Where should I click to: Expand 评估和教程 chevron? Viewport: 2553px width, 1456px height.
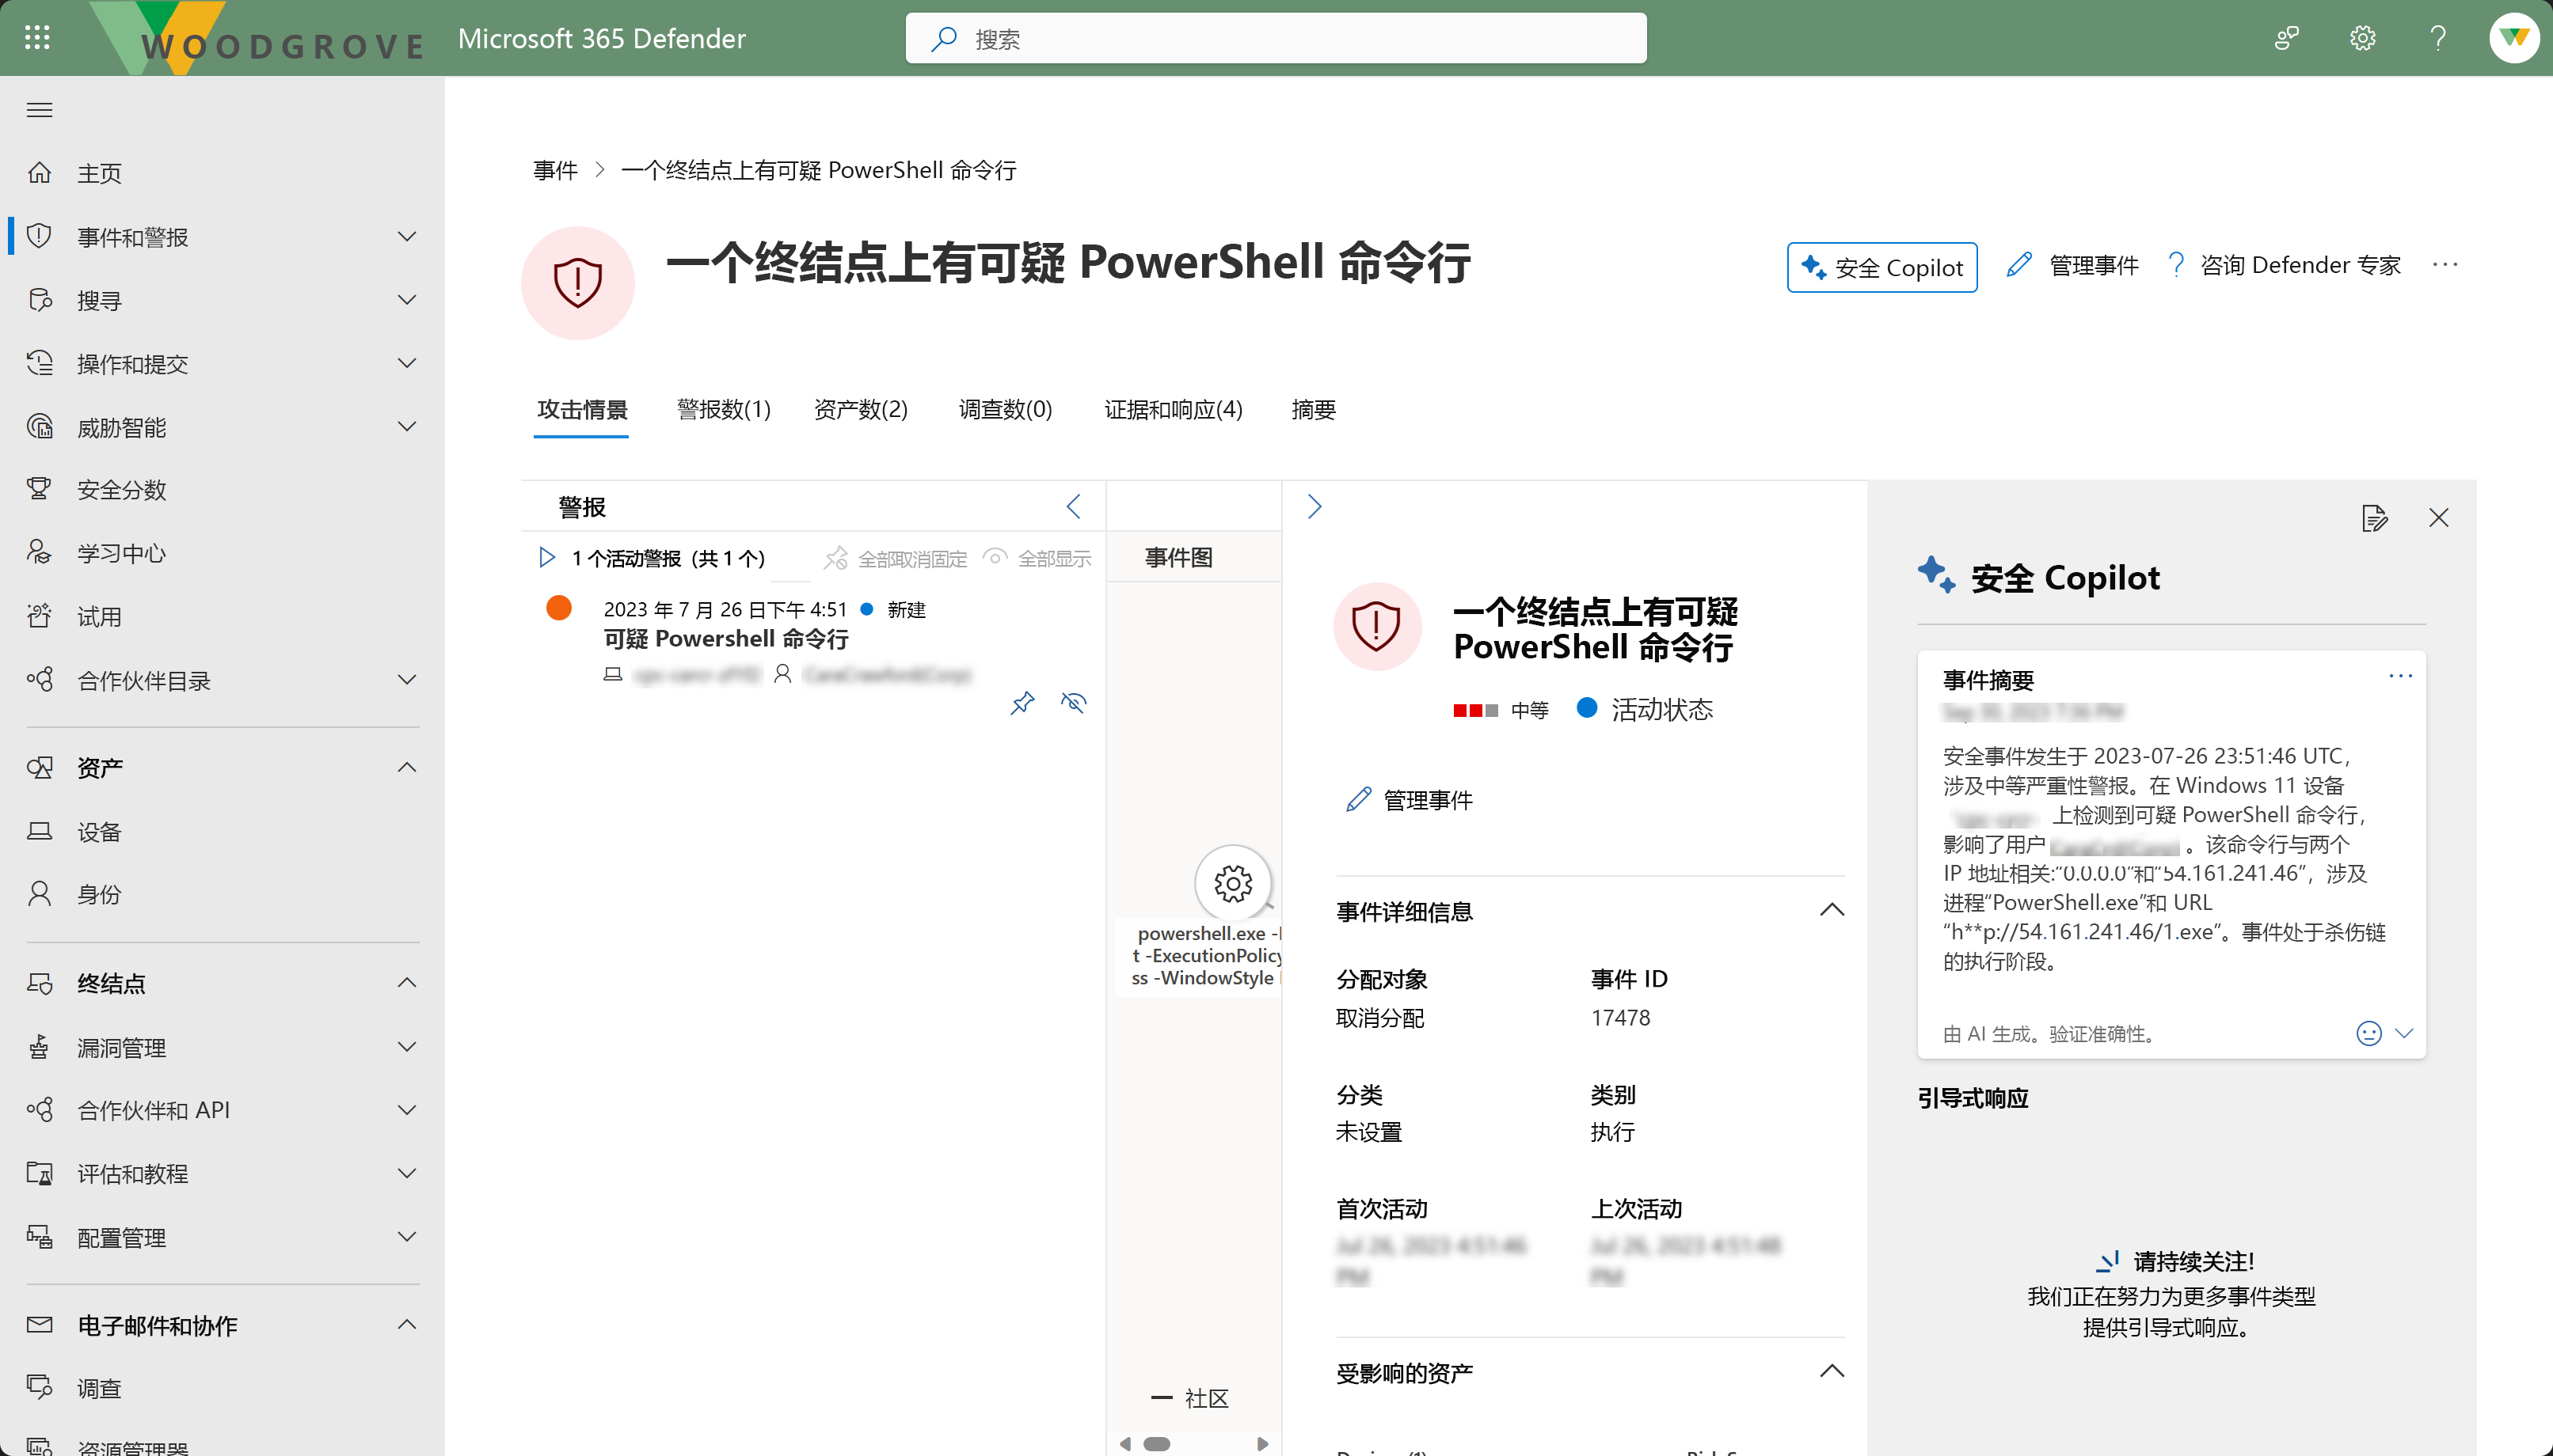point(407,1173)
